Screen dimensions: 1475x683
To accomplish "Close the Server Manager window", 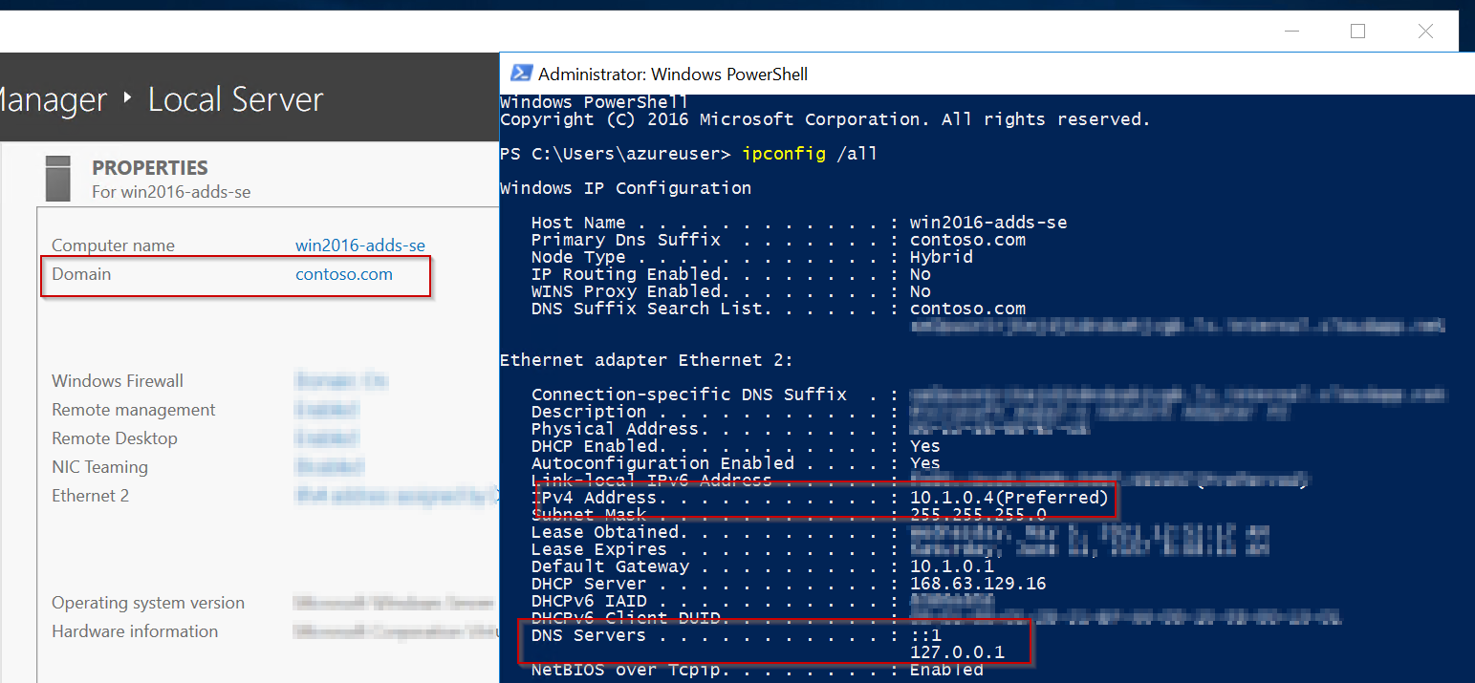I will pyautogui.click(x=1425, y=32).
